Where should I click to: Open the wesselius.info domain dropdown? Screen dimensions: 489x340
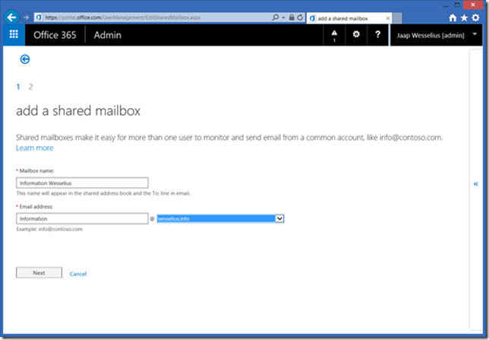tap(279, 218)
